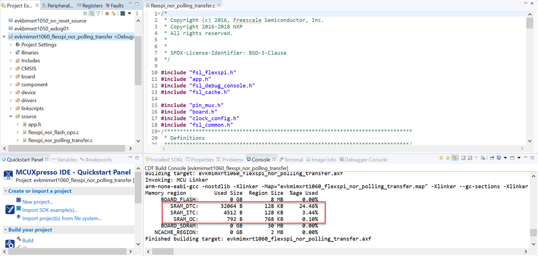This screenshot has width=538, height=256.
Task: Click the Build link in Quickstart
Action: click(x=28, y=240)
